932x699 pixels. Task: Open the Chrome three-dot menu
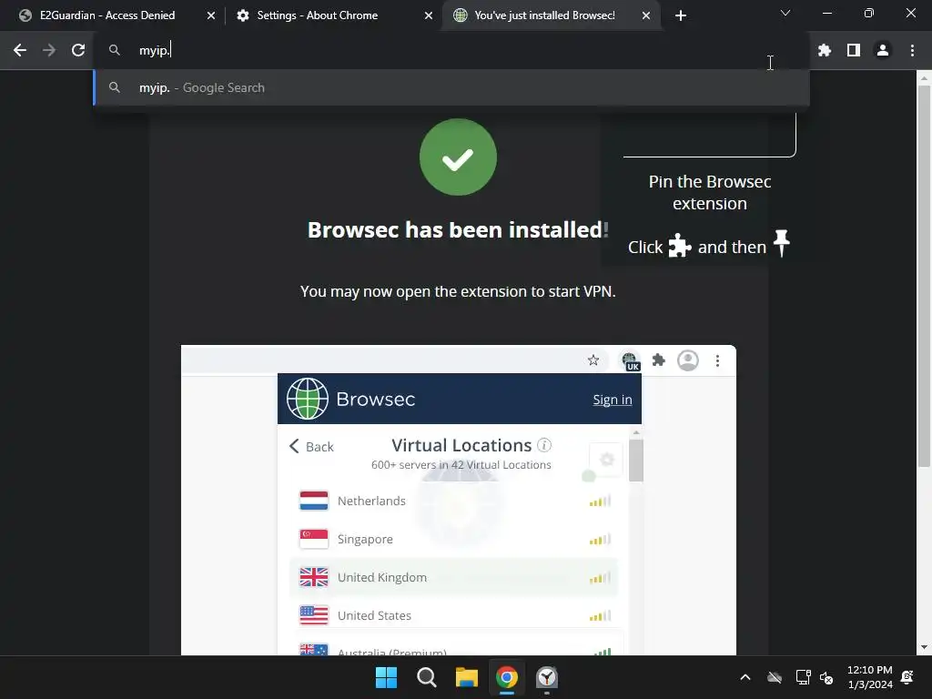[x=912, y=51]
